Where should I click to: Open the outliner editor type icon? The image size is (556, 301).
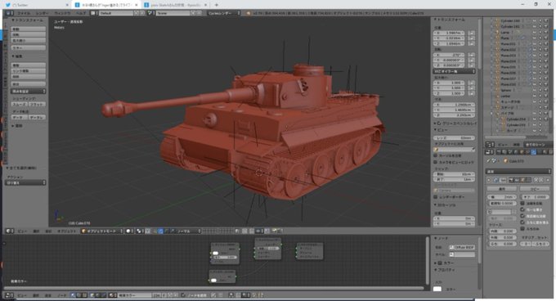click(490, 144)
